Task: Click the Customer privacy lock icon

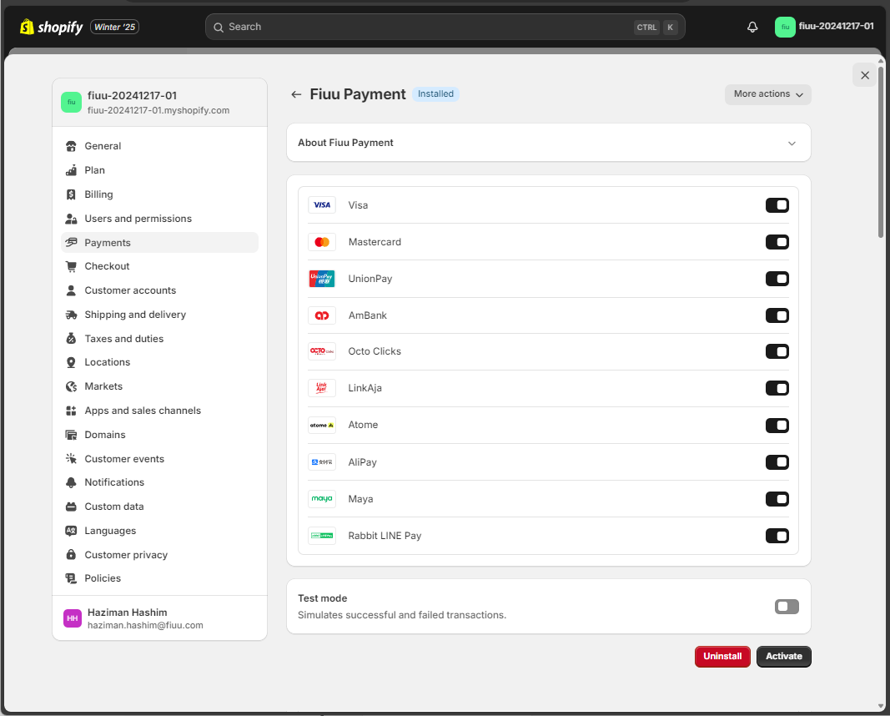Action: click(71, 555)
